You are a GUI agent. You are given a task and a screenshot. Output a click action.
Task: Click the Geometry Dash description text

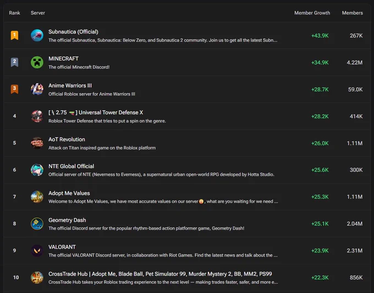point(146,228)
